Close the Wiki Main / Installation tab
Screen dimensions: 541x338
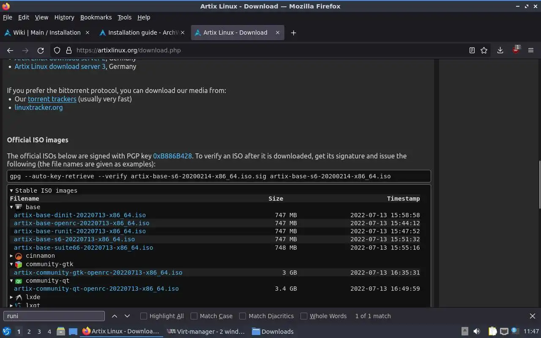click(x=87, y=33)
